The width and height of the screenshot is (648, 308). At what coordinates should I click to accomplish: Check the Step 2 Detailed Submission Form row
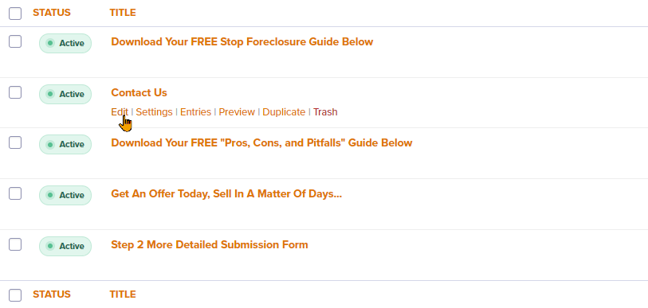[x=15, y=244]
